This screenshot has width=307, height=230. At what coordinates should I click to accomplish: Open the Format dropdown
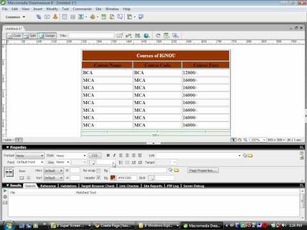point(30,156)
